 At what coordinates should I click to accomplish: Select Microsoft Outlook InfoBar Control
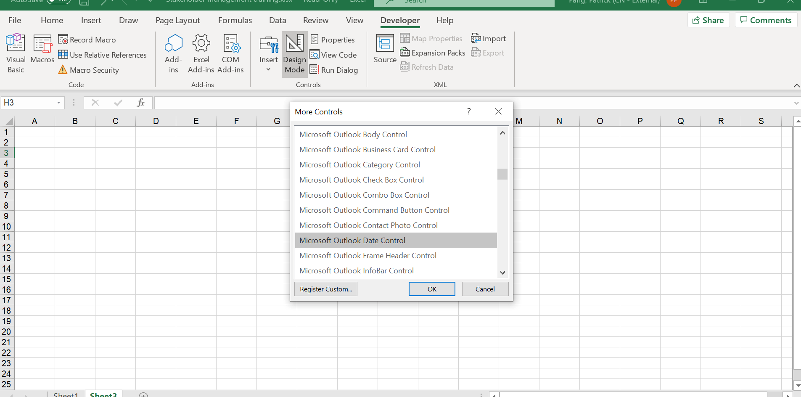pyautogui.click(x=396, y=271)
